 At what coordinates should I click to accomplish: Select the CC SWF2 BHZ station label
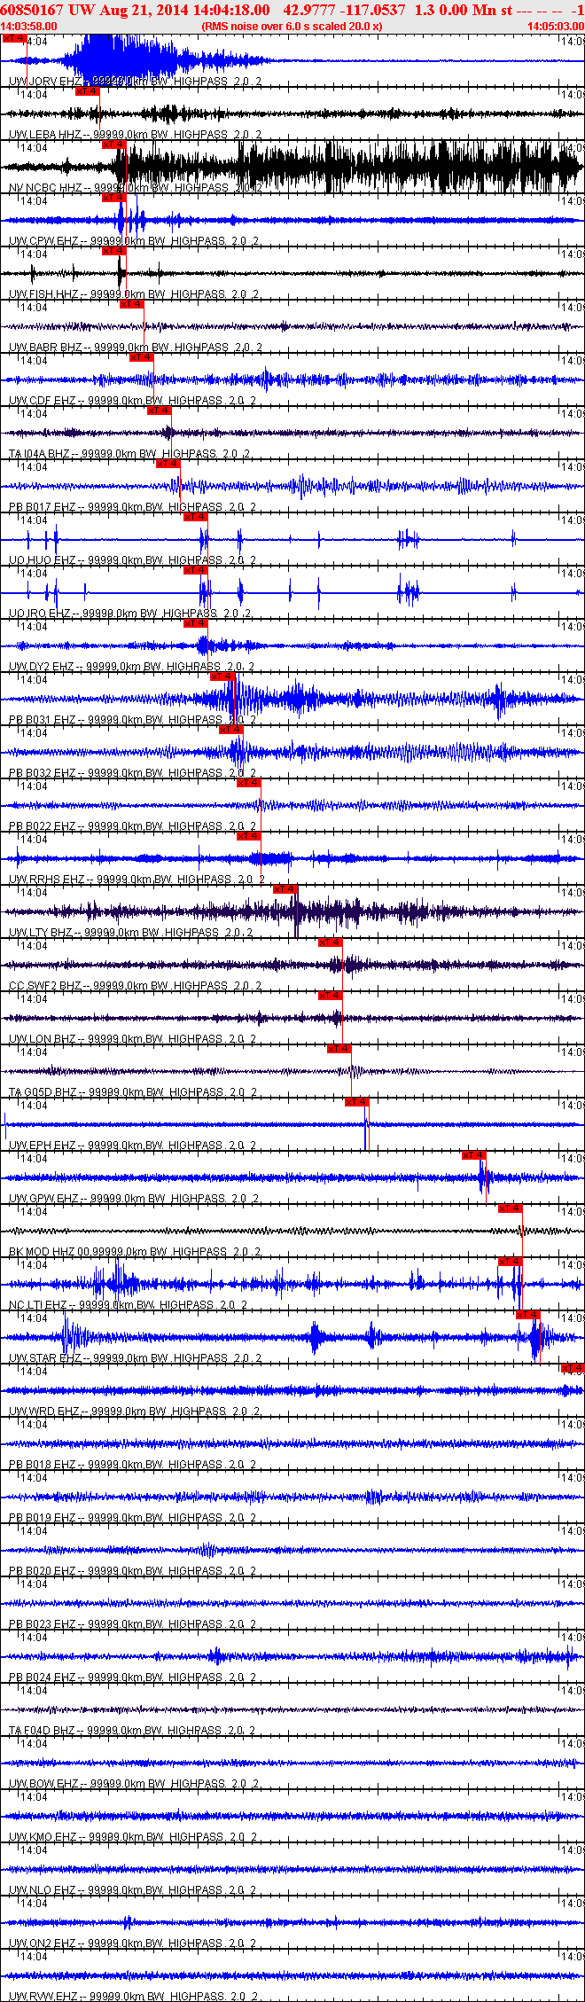click(46, 986)
